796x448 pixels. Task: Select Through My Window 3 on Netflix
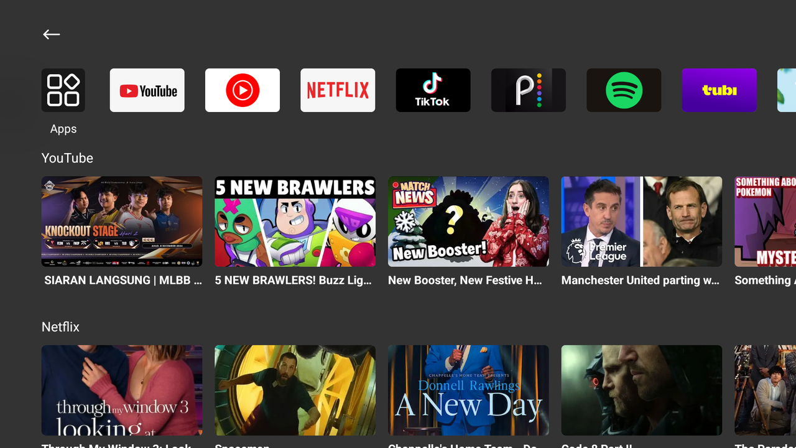122,390
